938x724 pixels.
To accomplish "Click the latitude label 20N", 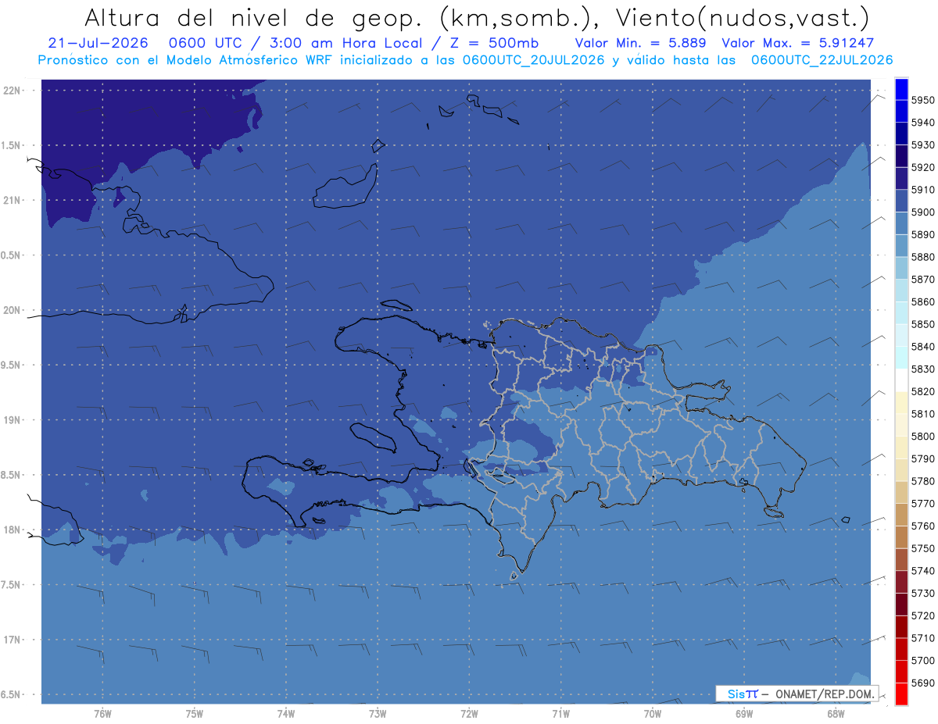I will (11, 310).
